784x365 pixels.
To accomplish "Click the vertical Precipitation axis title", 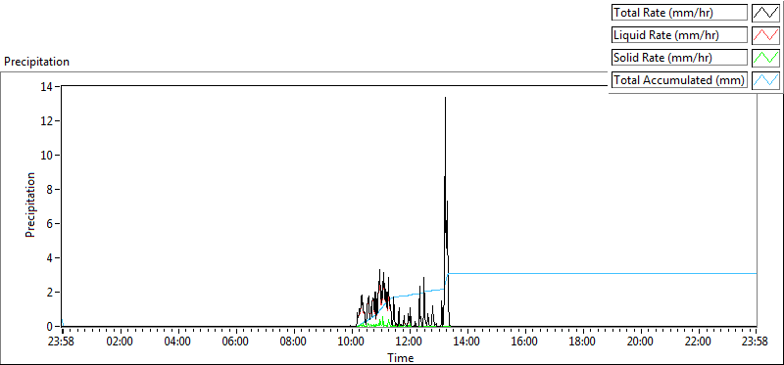I will pos(30,205).
